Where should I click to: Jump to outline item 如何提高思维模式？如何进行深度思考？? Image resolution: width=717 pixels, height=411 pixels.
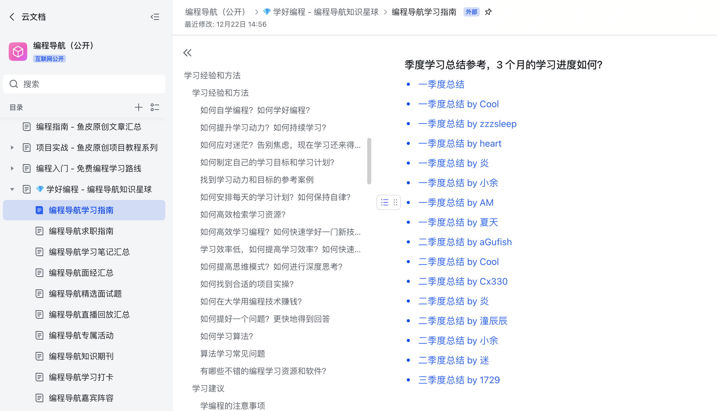point(271,267)
